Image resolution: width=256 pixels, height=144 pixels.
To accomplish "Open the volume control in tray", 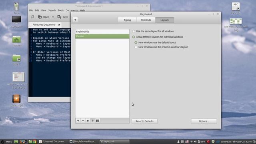I will pyautogui.click(x=195, y=142).
